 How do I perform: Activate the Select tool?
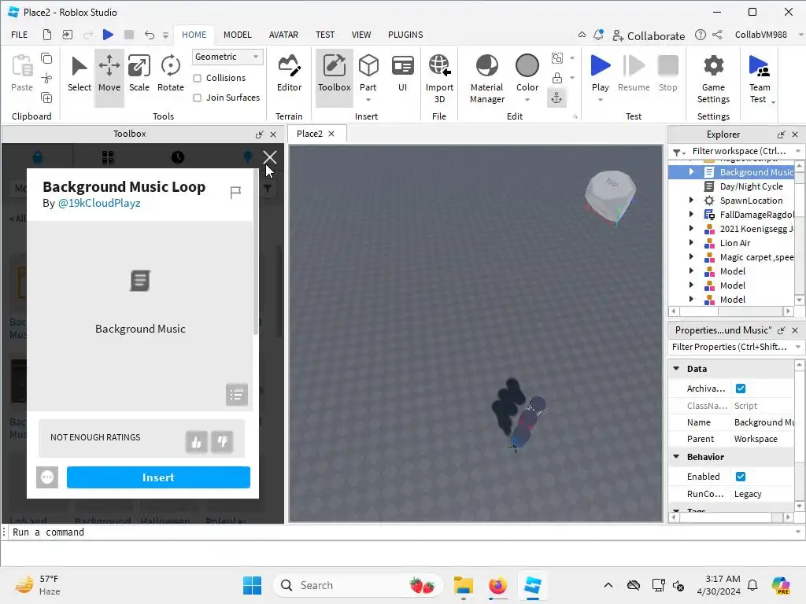tap(79, 76)
